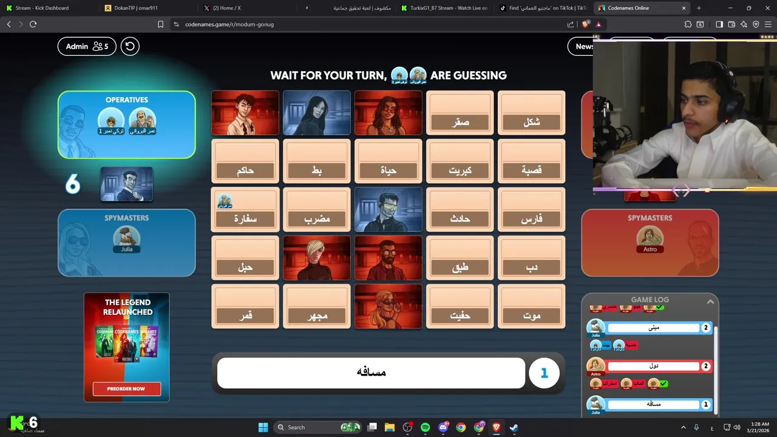
Task: Click the revealed blue woman agent card
Action: coord(317,113)
